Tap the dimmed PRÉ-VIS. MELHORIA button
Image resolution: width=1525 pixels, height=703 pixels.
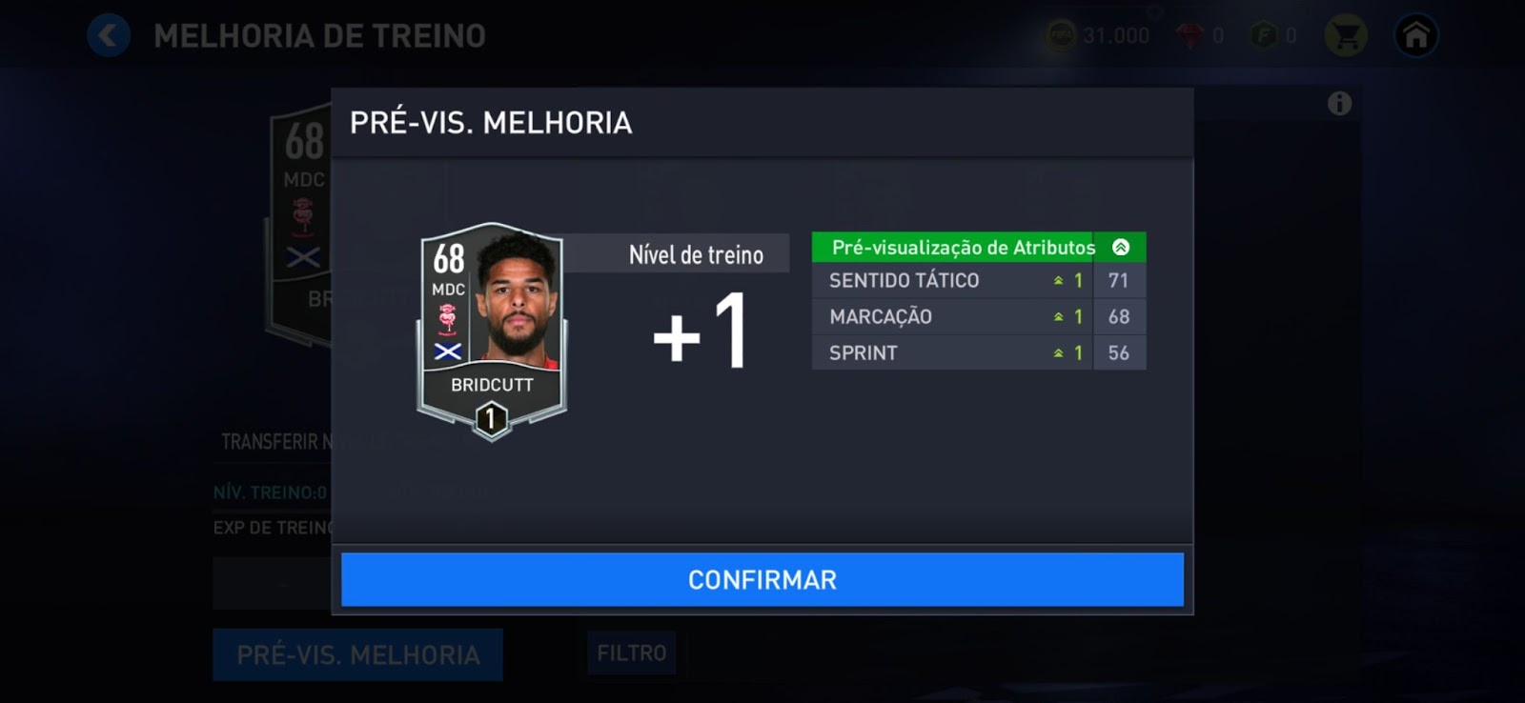point(357,654)
